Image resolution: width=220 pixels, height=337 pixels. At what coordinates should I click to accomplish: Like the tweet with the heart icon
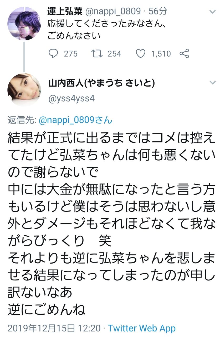coord(141,54)
